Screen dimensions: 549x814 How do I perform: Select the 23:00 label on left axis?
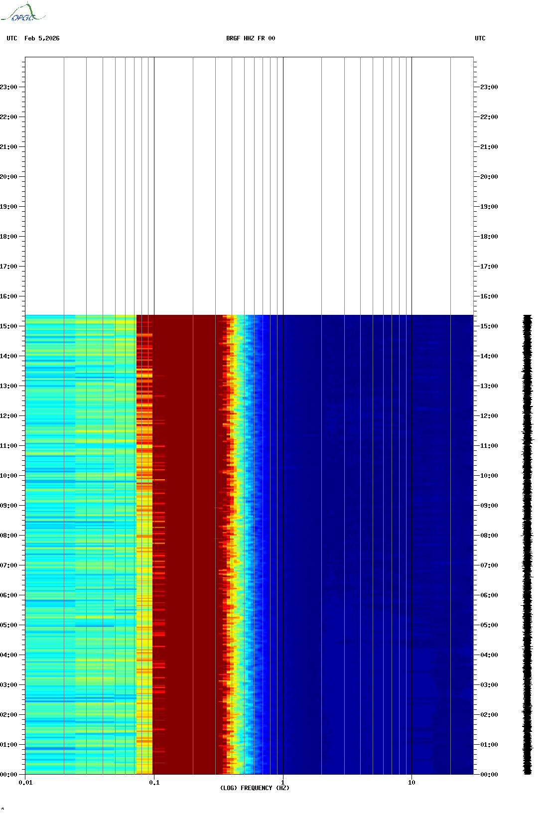(8, 87)
